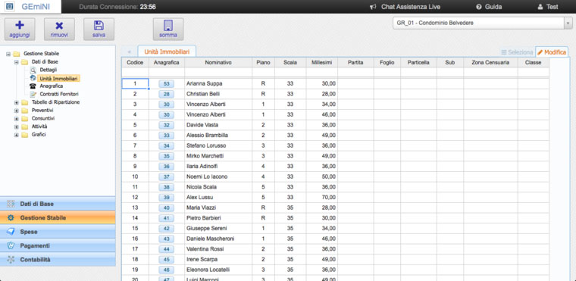Screen dimensions: 576x281
Task: Open the Dati di Base accordion panel
Action: (58, 204)
